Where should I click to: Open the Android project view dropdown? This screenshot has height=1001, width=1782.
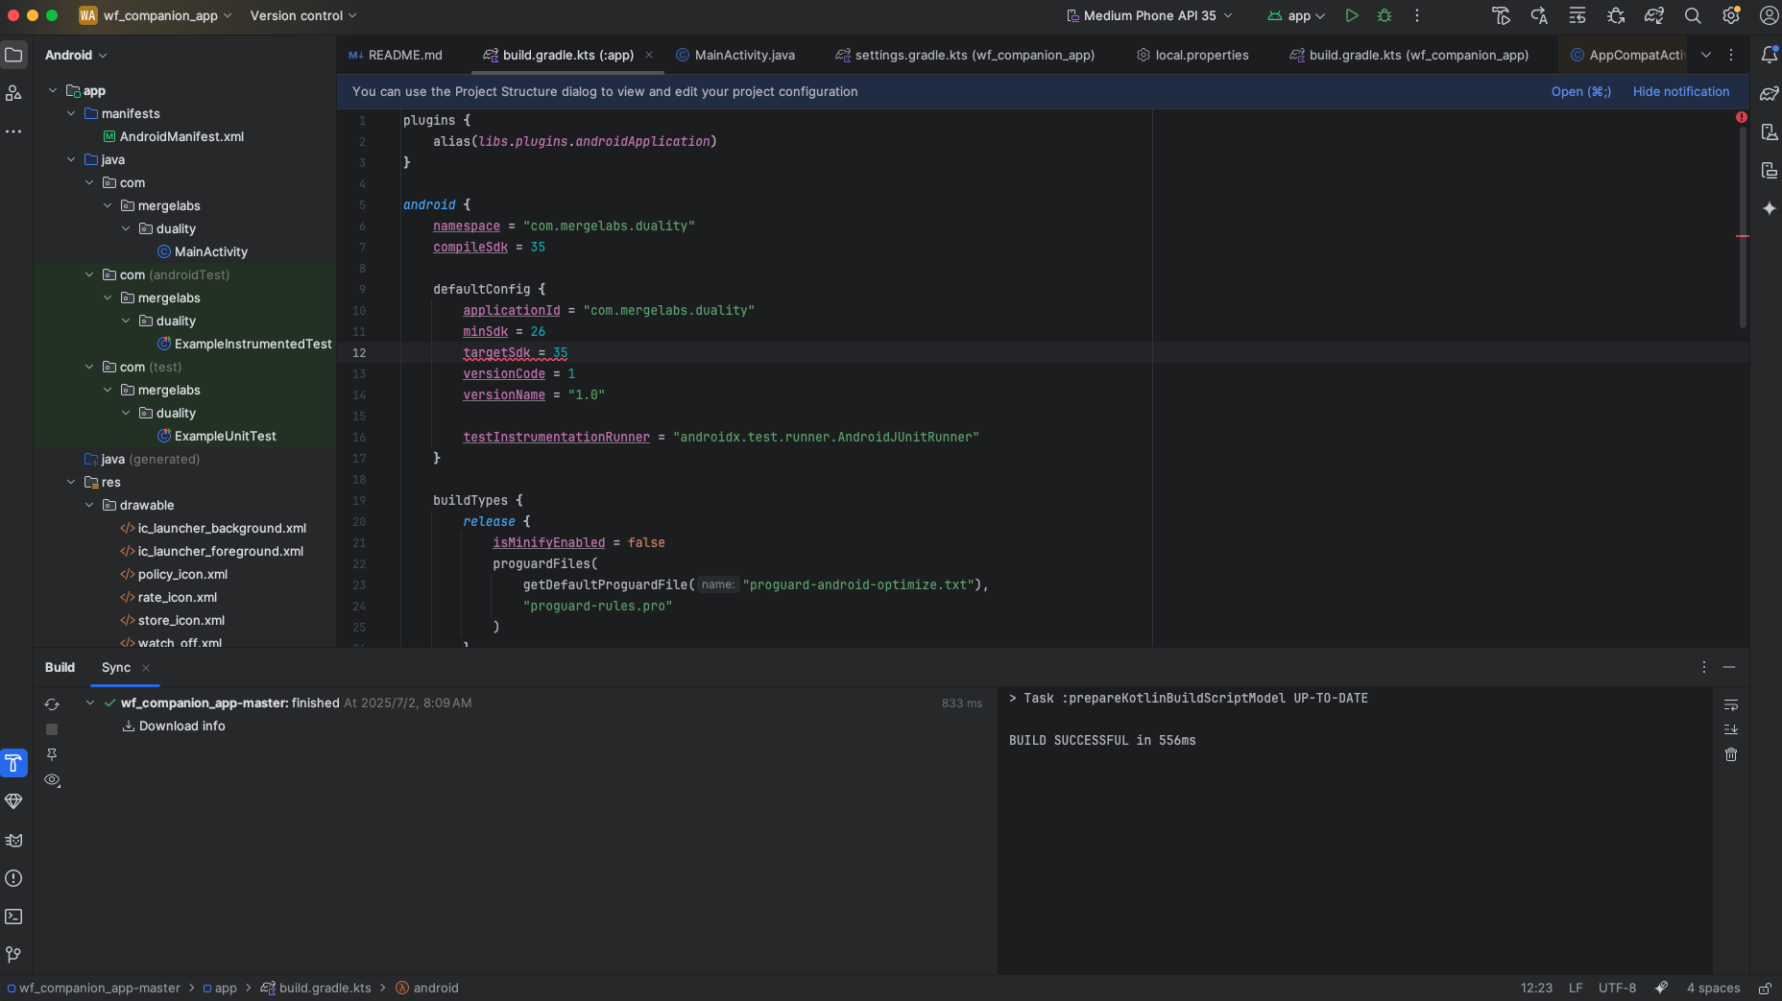pos(76,55)
